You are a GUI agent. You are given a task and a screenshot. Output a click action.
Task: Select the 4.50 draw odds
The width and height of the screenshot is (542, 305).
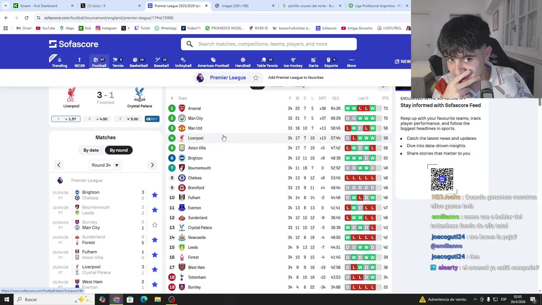97,119
